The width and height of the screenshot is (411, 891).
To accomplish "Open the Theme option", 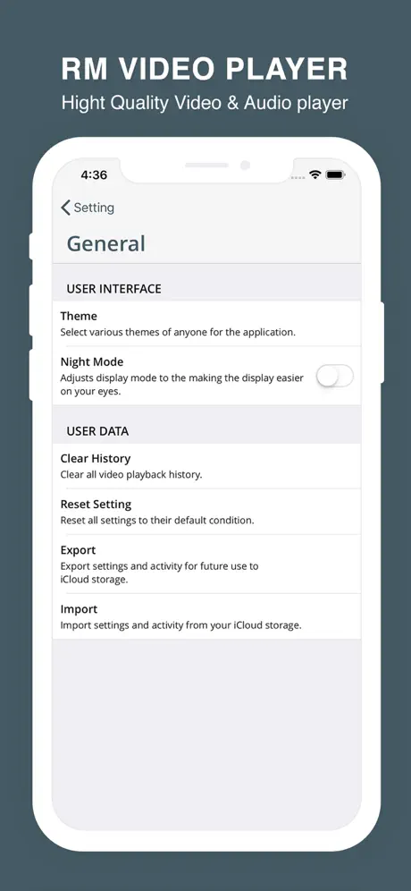I will [x=206, y=323].
